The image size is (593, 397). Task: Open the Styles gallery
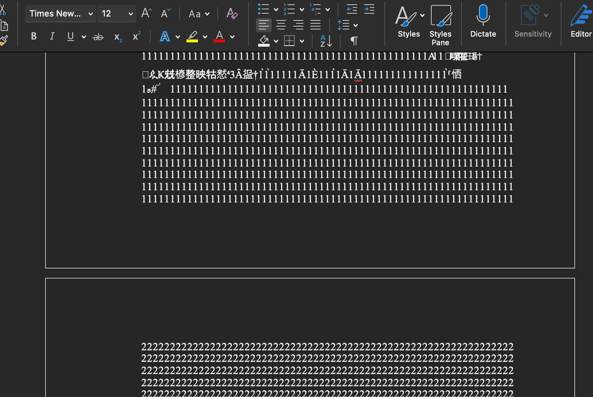409,22
